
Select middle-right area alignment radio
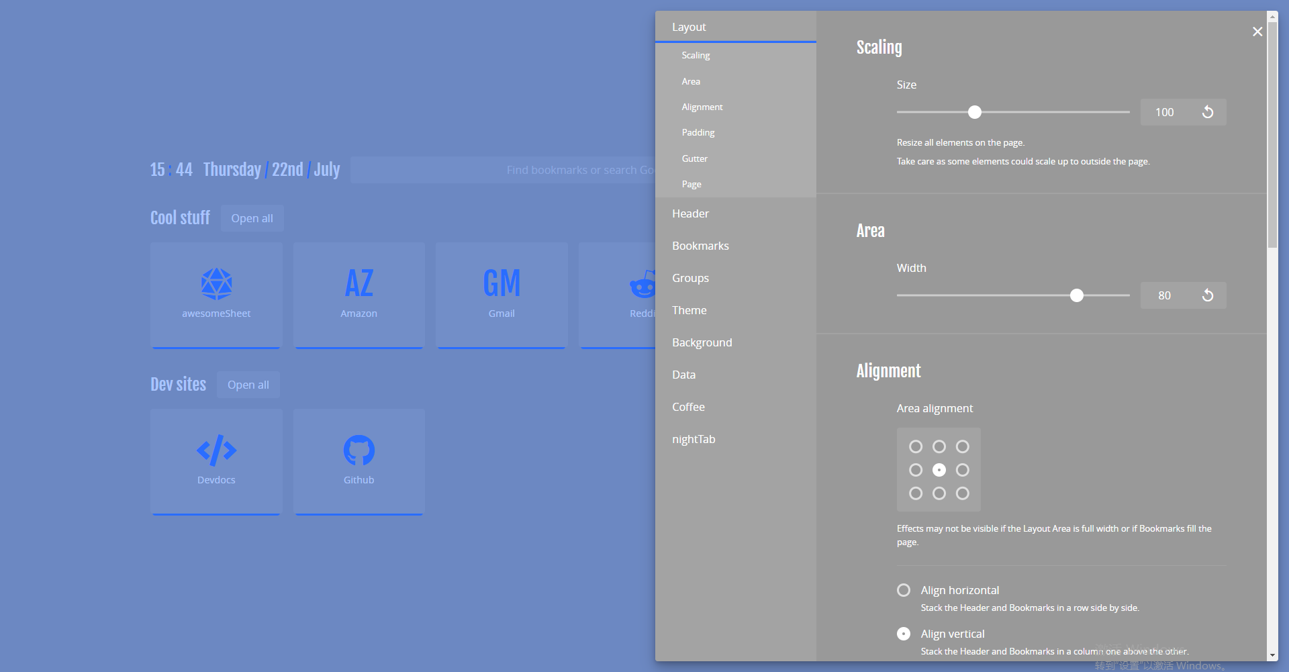click(963, 470)
